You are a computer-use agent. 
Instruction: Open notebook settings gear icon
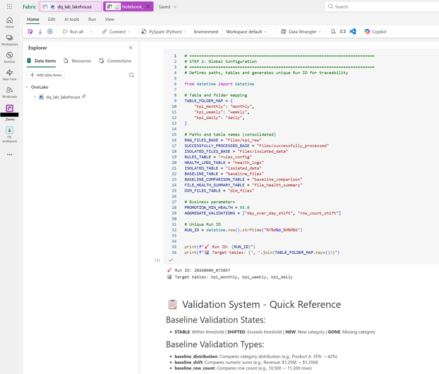click(x=50, y=32)
